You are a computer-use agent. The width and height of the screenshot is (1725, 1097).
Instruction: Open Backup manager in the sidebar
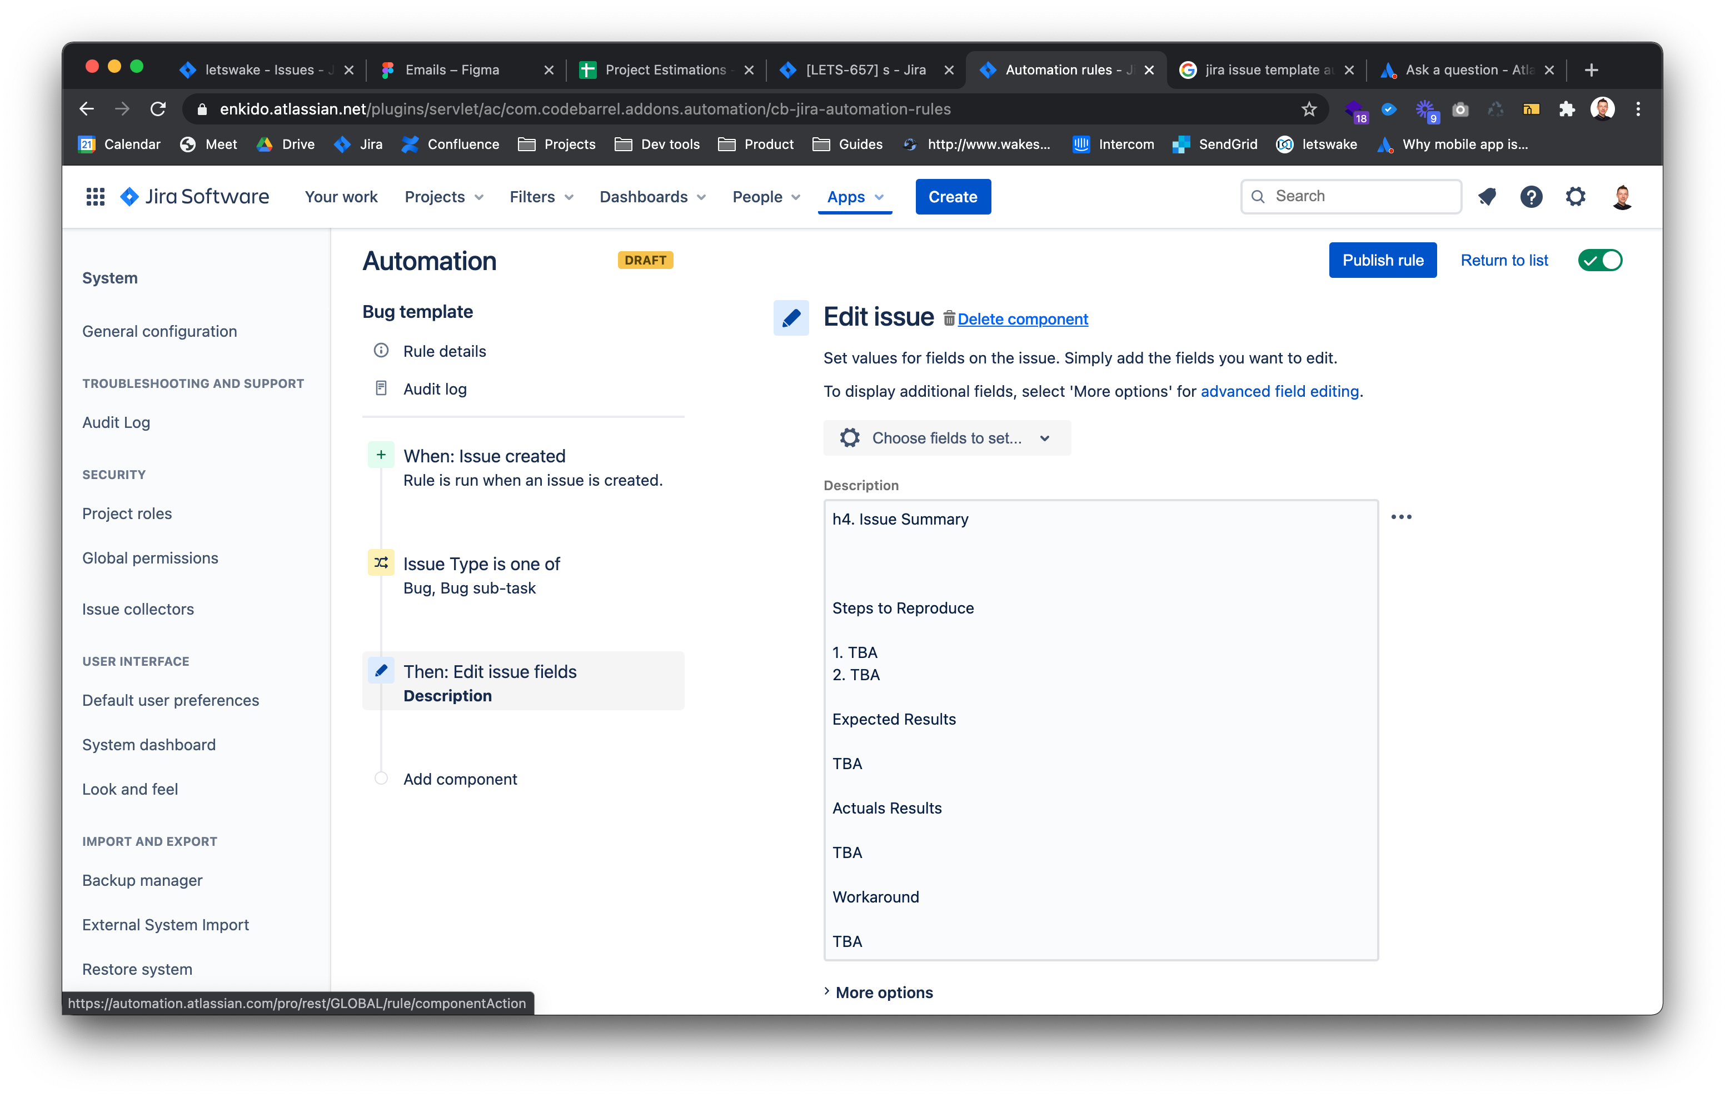tap(142, 880)
